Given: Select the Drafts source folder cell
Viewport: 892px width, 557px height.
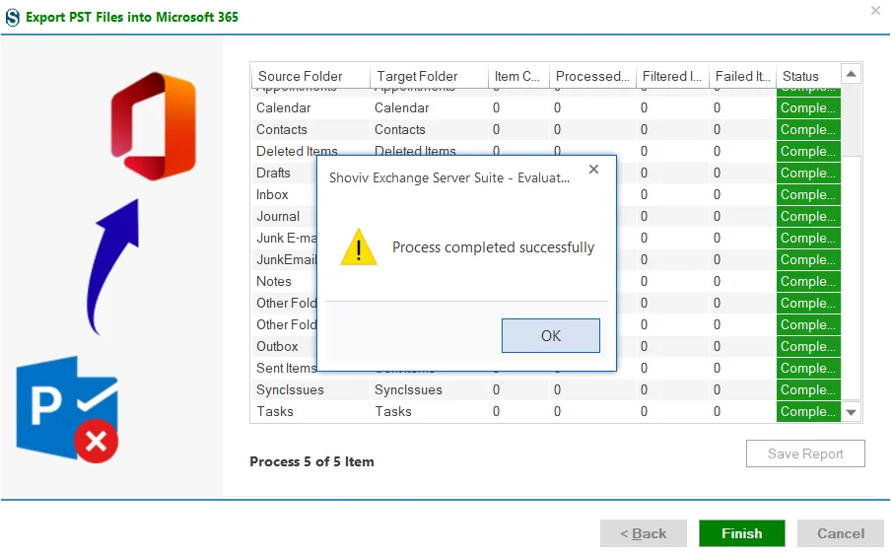Looking at the screenshot, I should coord(284,173).
